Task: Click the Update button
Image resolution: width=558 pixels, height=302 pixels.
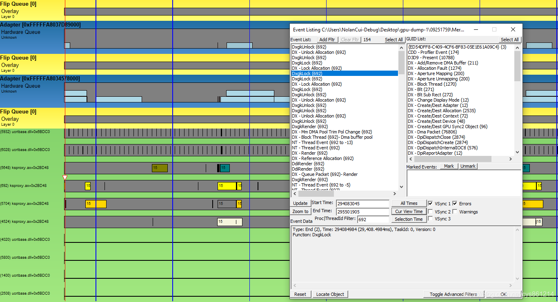Action: [300, 203]
